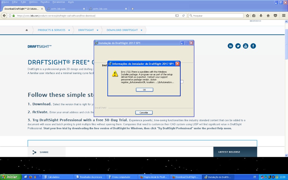Viewport: 288px width, 180px height.
Task: Click the DraftSight logo on page
Action: [40, 46]
